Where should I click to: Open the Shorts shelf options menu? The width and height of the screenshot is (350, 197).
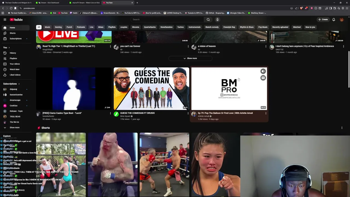click(x=342, y=128)
